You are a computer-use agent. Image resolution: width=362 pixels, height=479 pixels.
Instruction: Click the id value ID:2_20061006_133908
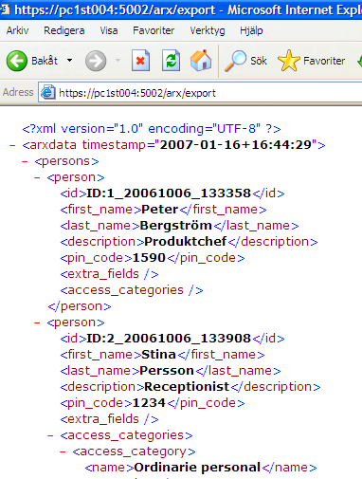tap(169, 339)
